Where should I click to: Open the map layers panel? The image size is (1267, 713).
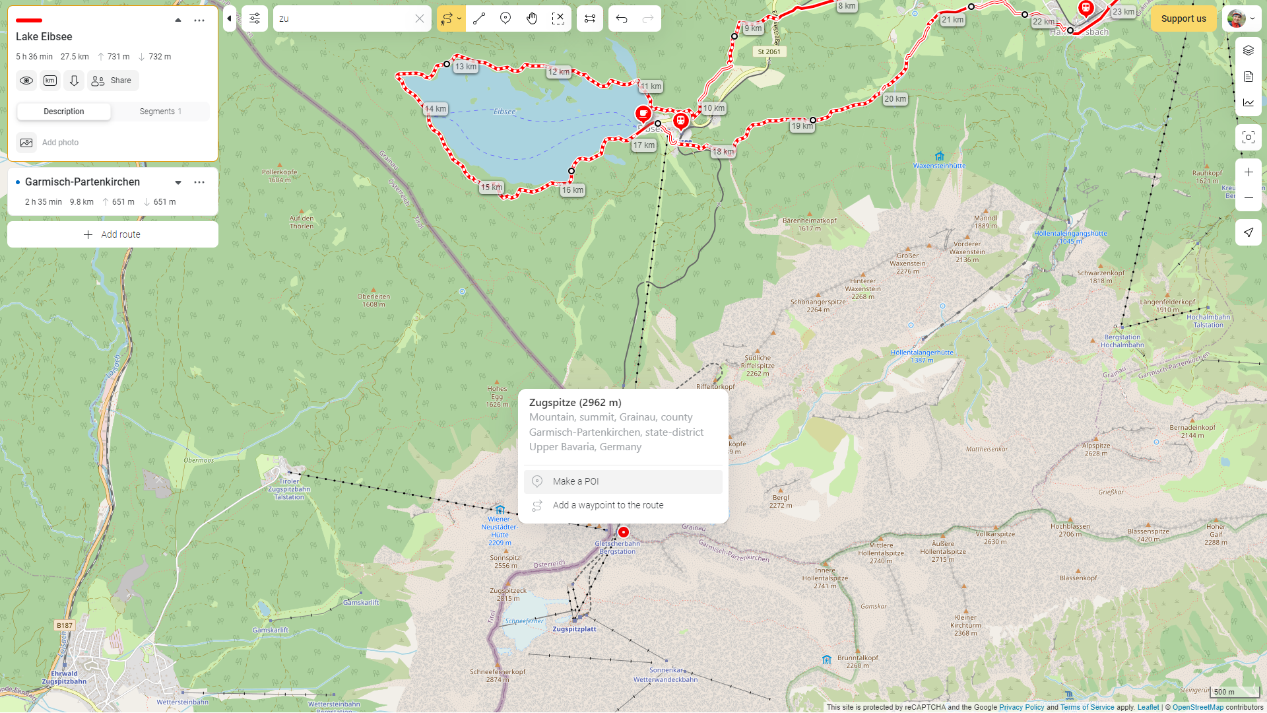point(1248,51)
